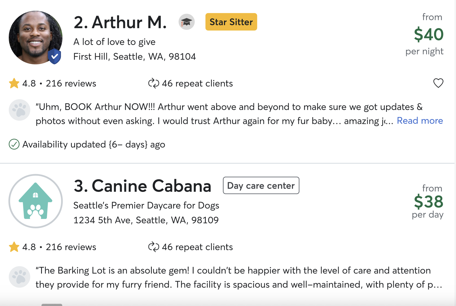
Task: Click Canine Cabana's 216 reviews text
Action: 71,247
